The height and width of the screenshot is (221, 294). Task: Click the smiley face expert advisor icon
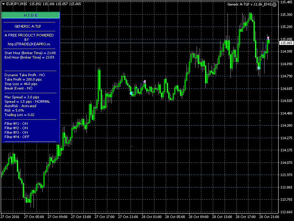click(274, 4)
